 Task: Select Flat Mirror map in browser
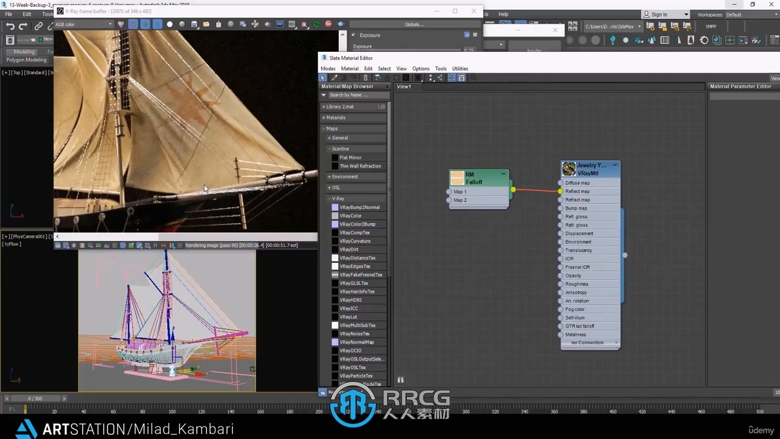tap(350, 157)
